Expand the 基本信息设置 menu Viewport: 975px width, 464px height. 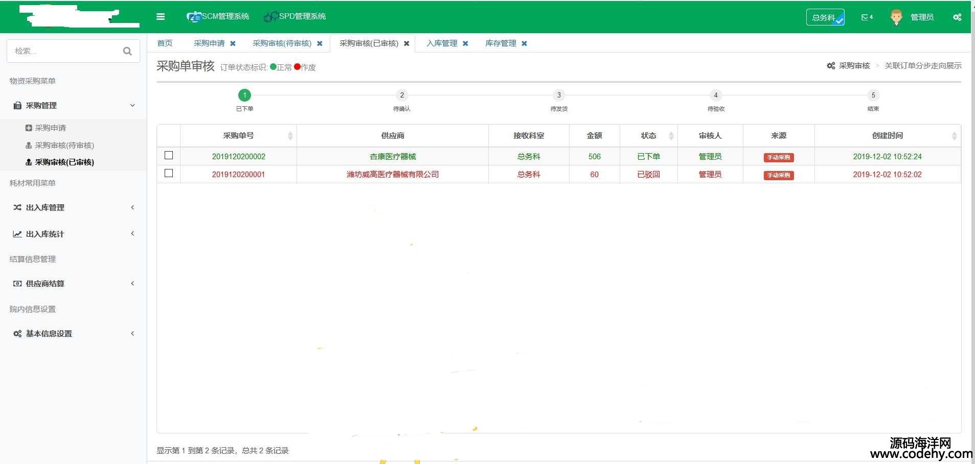74,333
